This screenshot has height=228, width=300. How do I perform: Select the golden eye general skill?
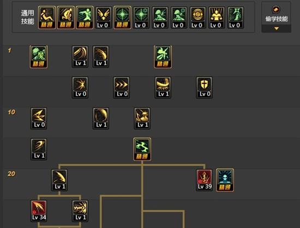click(x=197, y=17)
